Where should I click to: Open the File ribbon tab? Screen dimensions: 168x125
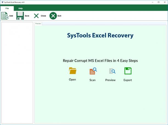(x=7, y=8)
